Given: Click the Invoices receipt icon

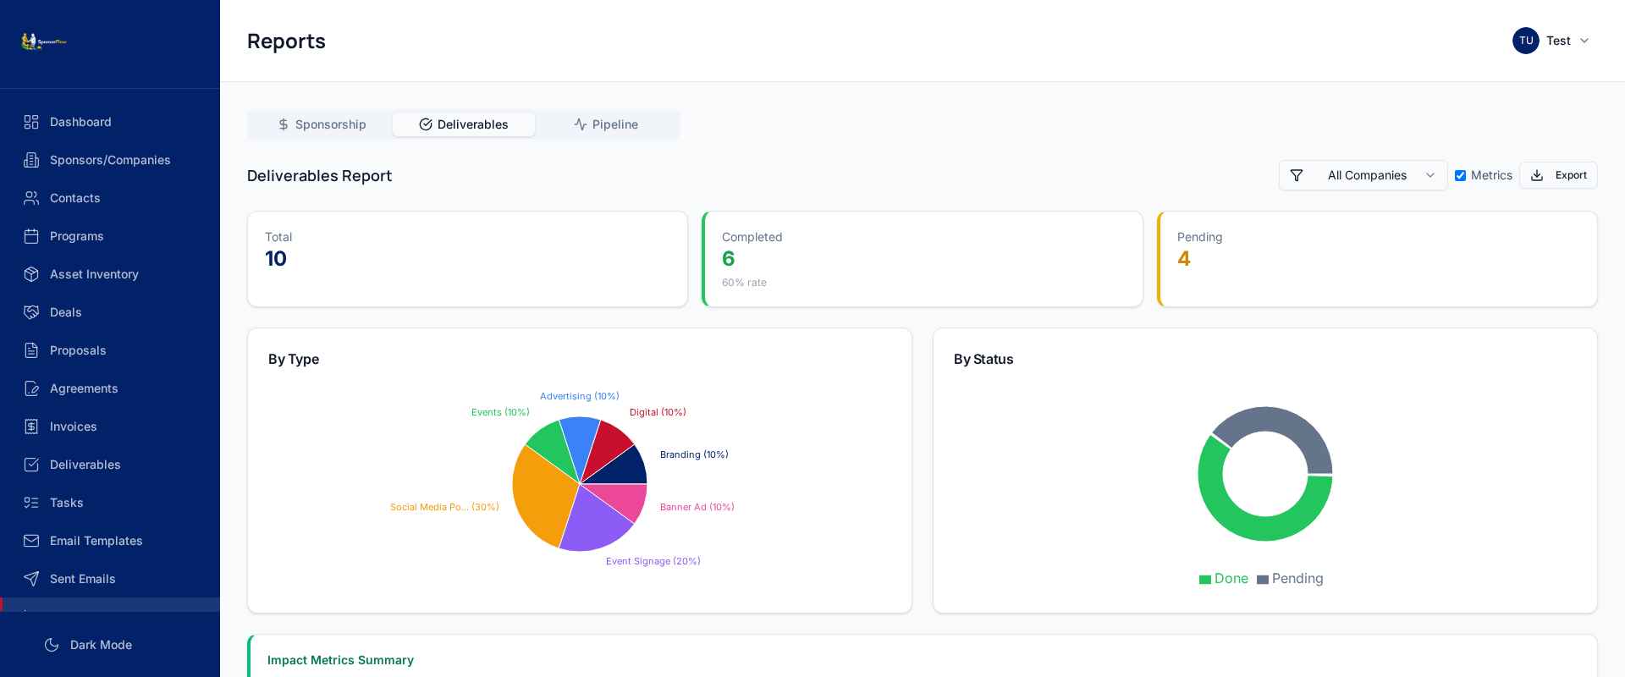Looking at the screenshot, I should click(31, 427).
